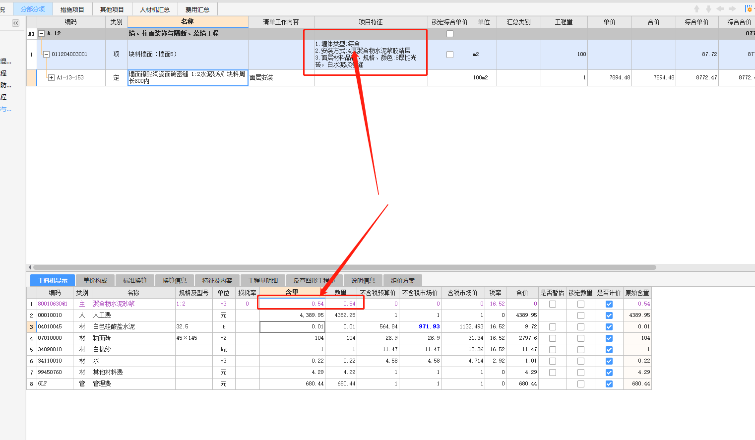
Task: Click the 不含税市场价 column header
Action: (420, 293)
